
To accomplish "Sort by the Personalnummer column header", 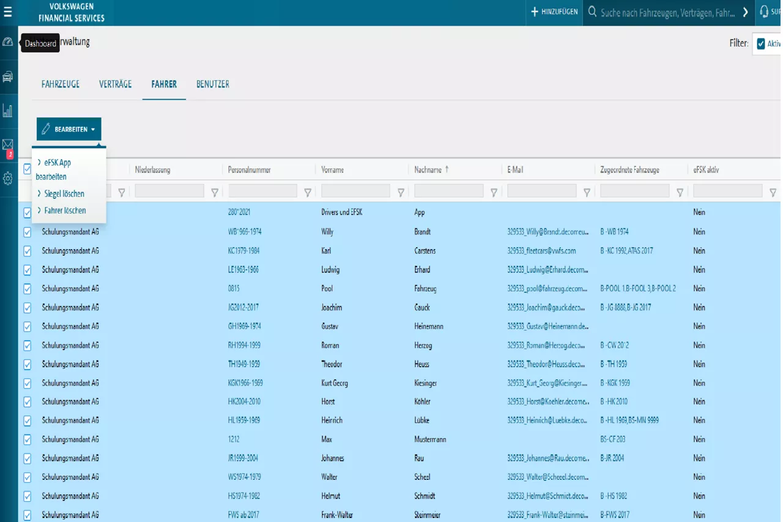I will click(250, 170).
